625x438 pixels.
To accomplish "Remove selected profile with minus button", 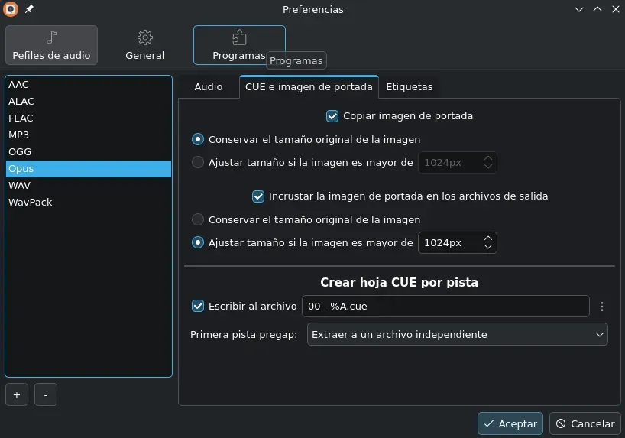I will point(45,394).
